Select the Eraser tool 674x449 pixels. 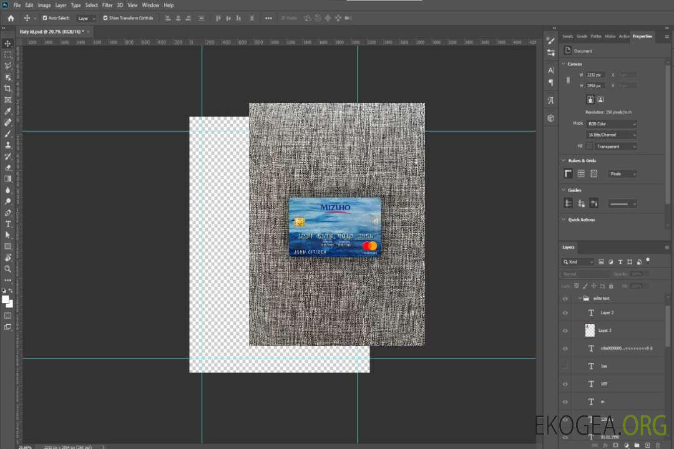click(x=8, y=168)
